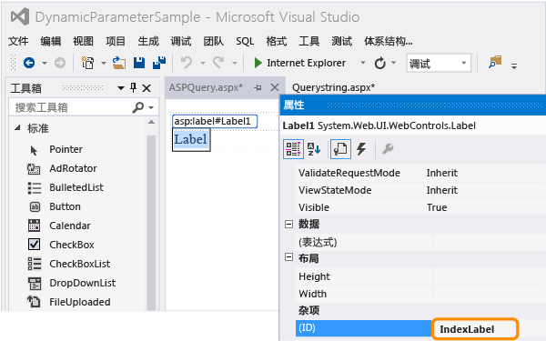546x341 pixels.
Task: Collapse the 数据 property category
Action: (288, 224)
